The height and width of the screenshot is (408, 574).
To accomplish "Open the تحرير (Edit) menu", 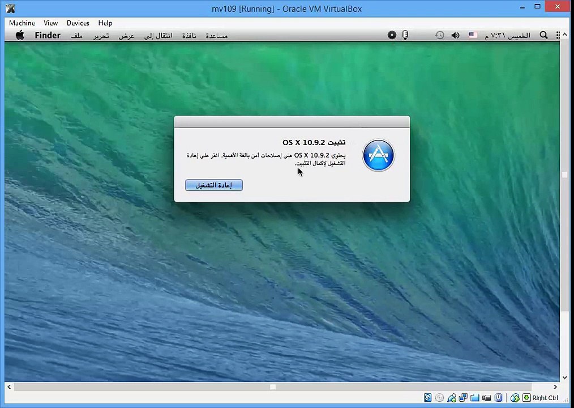I will [101, 36].
